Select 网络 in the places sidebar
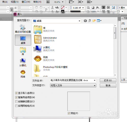This screenshot has height=122, width=127. tap(23, 74)
